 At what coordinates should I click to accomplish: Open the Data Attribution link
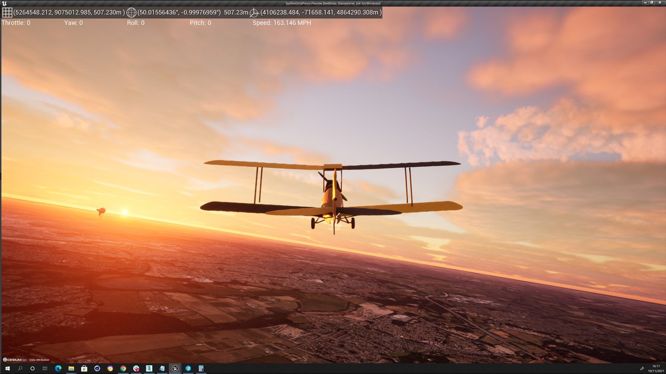[x=39, y=360]
